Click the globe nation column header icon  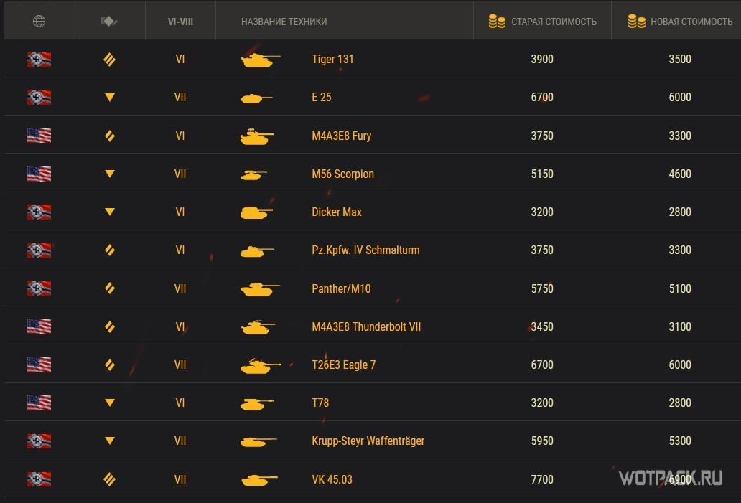pyautogui.click(x=39, y=22)
